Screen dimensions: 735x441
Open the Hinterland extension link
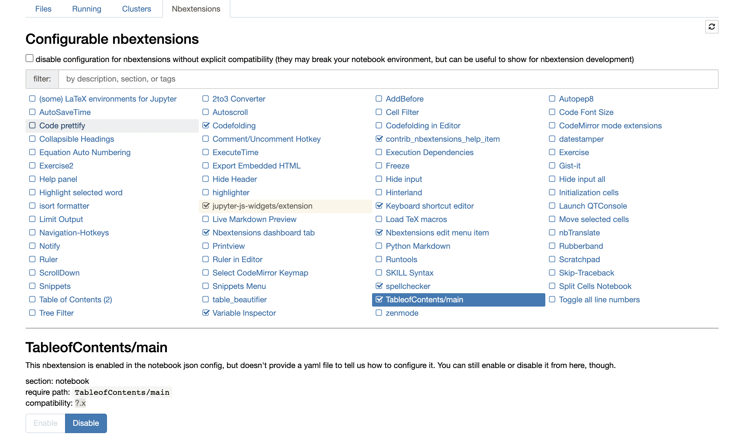pyautogui.click(x=404, y=193)
